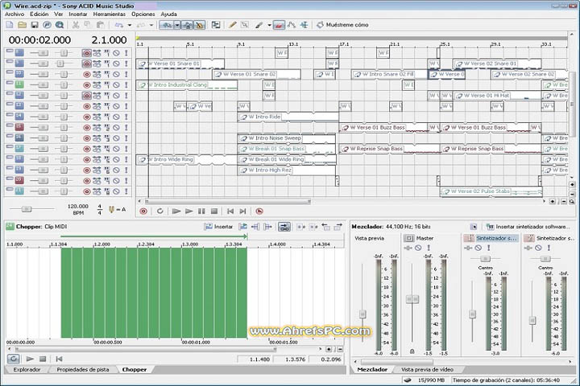Click the 120.000 BPM tempo value
This screenshot has width=580, height=386.
[x=77, y=206]
